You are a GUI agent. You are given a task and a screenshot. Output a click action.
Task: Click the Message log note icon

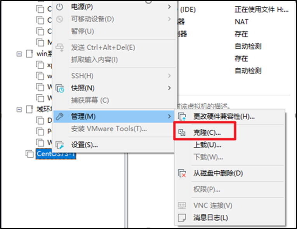click(x=182, y=218)
